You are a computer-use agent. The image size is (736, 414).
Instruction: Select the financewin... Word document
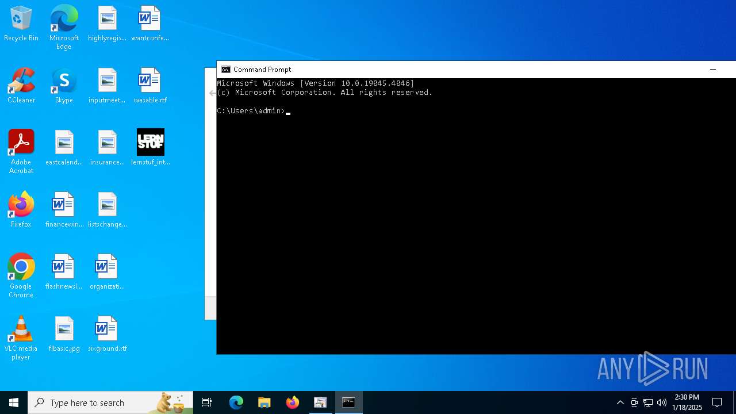(x=64, y=210)
